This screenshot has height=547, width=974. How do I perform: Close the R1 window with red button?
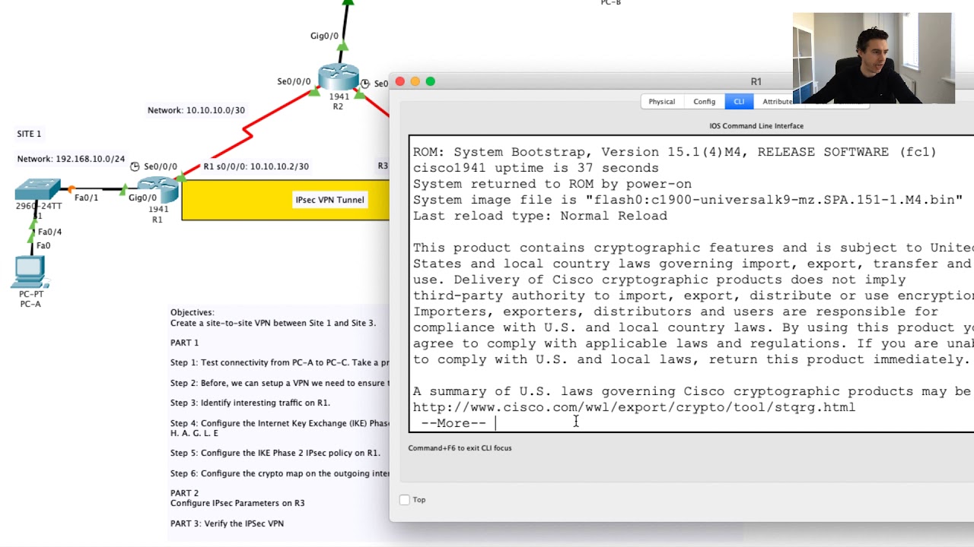pyautogui.click(x=400, y=81)
